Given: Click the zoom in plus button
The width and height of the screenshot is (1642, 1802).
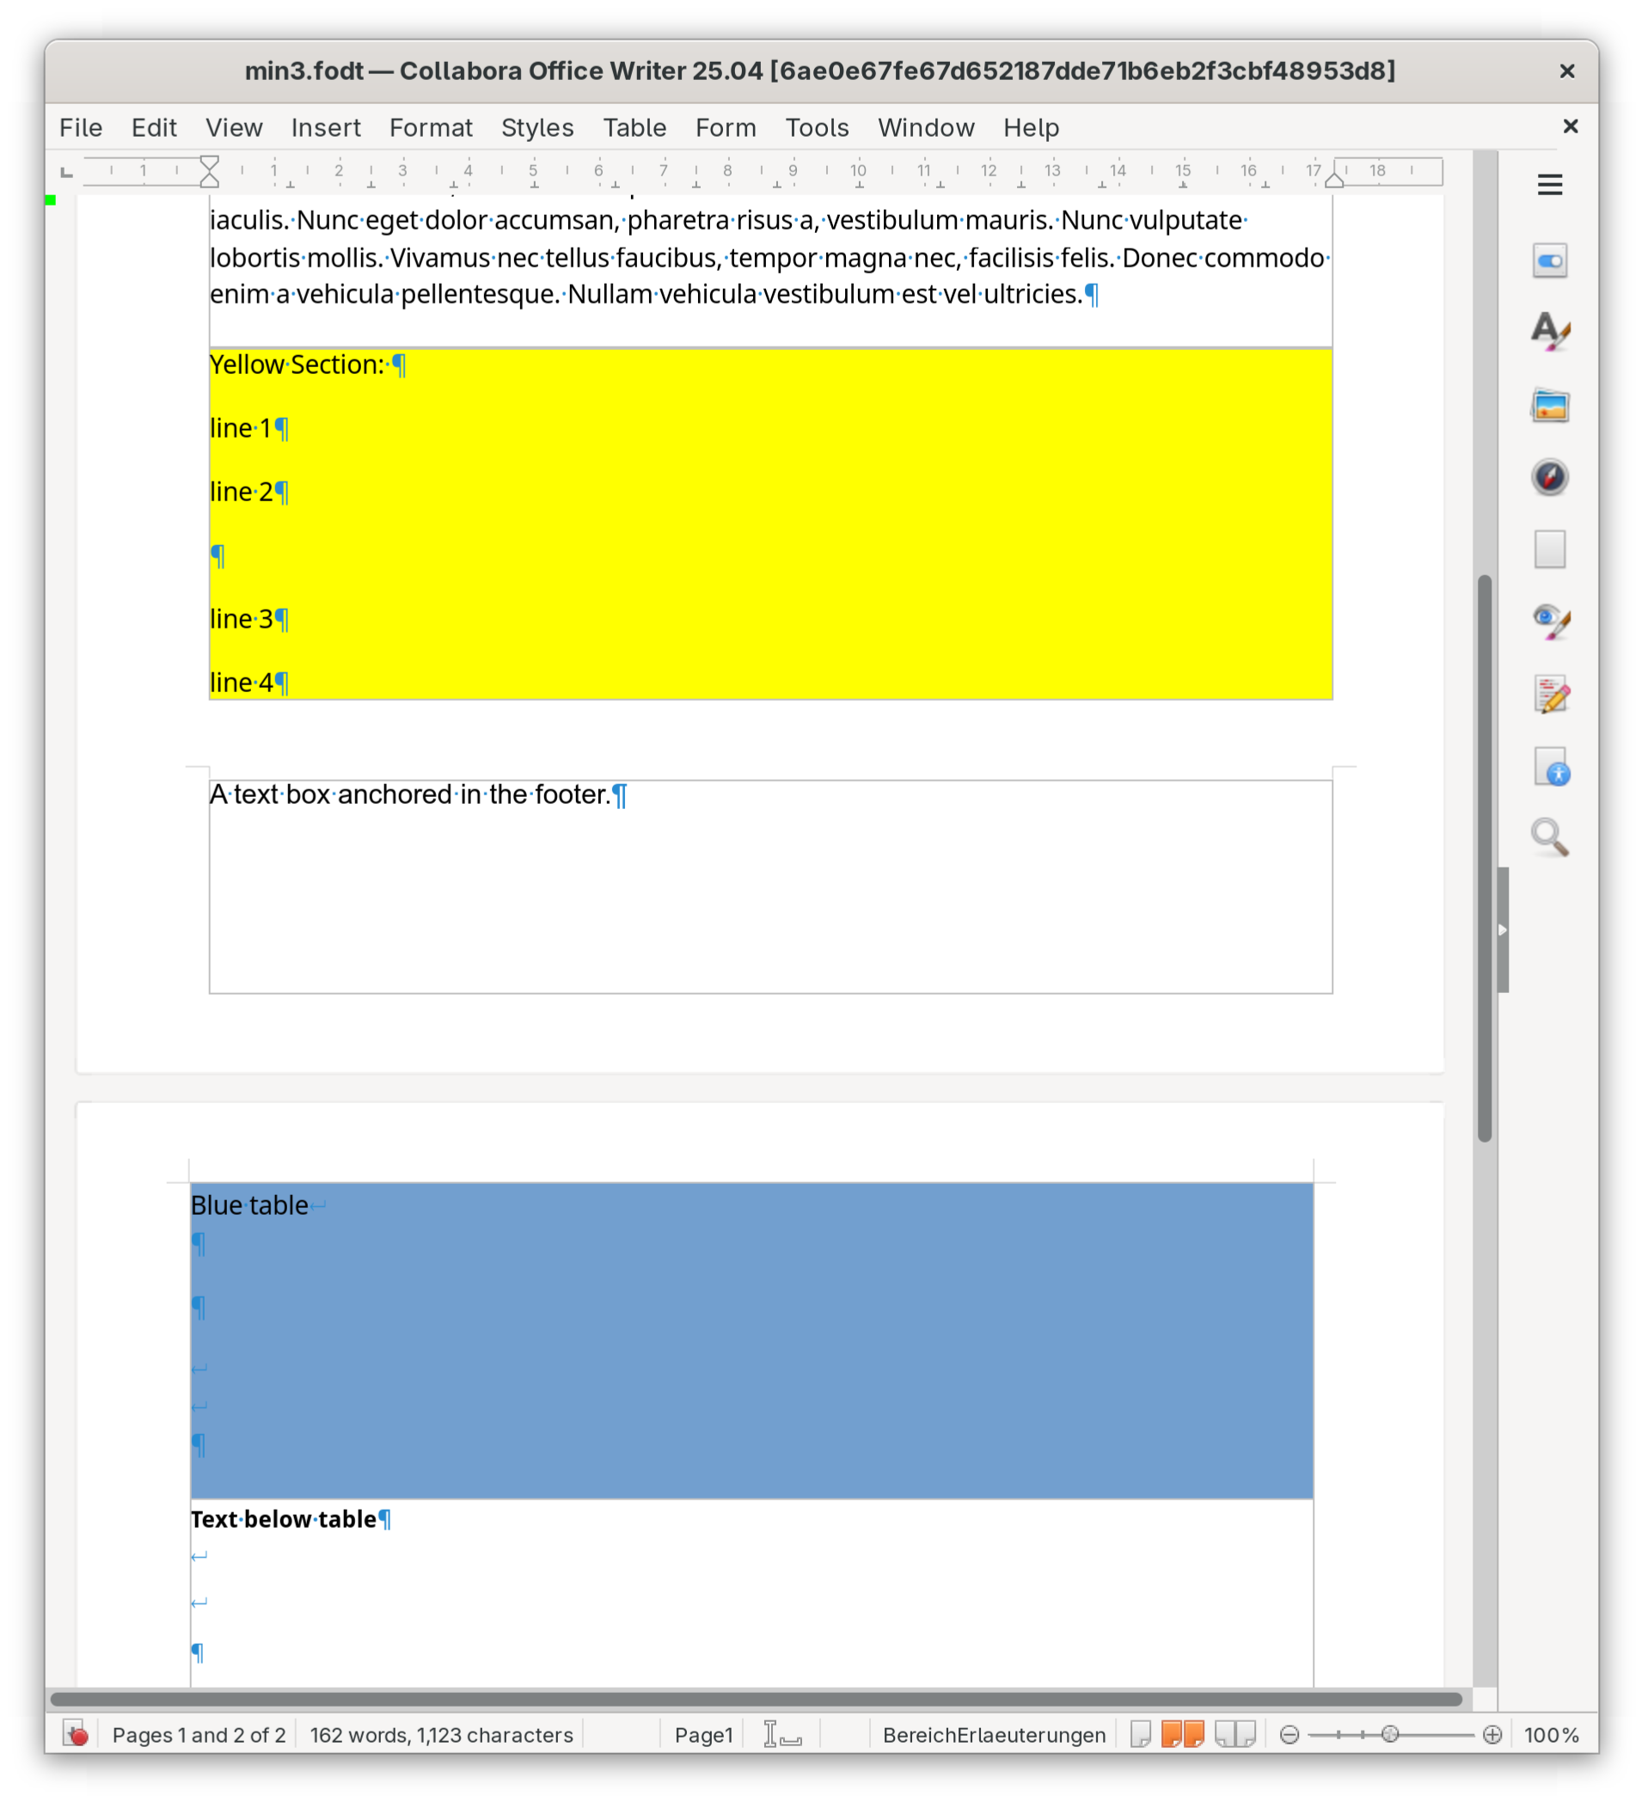Looking at the screenshot, I should [1492, 1735].
